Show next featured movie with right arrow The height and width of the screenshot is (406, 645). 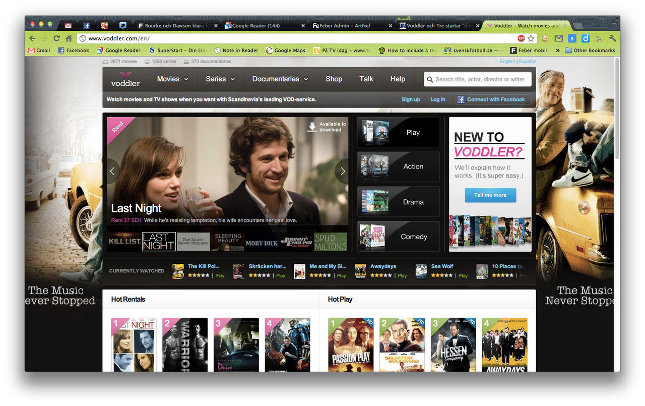pos(342,171)
